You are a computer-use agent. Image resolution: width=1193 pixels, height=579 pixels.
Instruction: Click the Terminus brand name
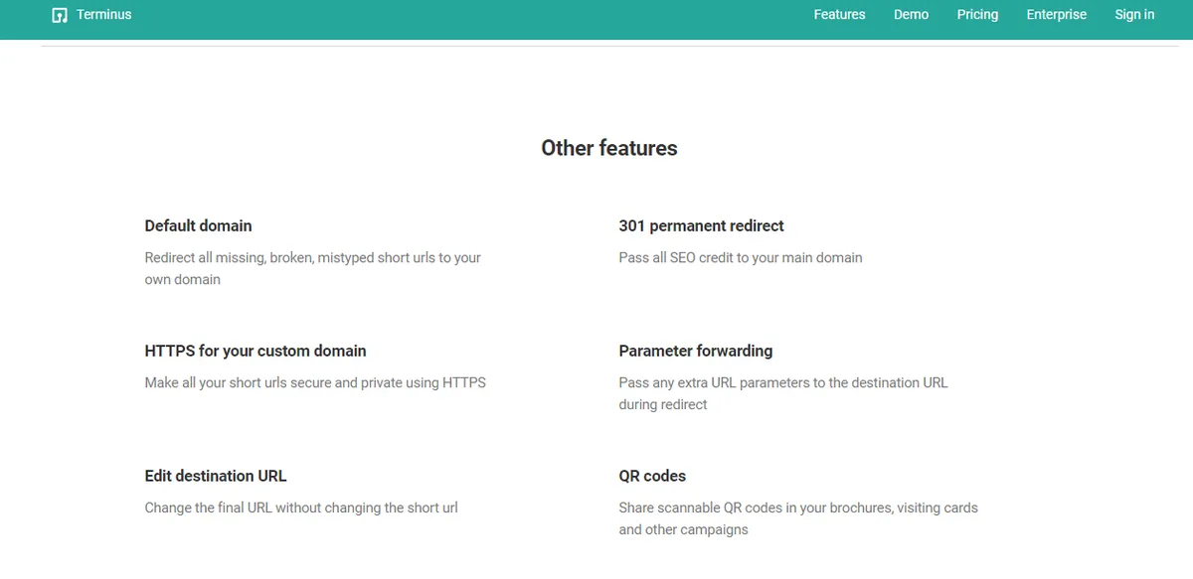tap(103, 15)
